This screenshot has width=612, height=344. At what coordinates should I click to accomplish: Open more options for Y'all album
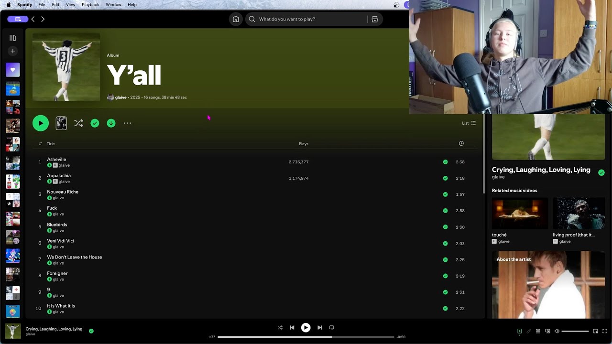tap(127, 123)
